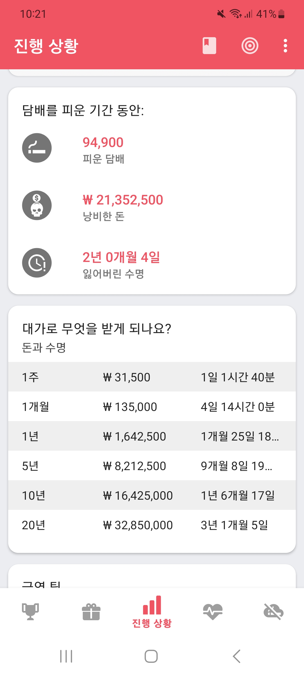The height and width of the screenshot is (676, 304).
Task: Open the three-dot overflow menu
Action: pos(285,46)
